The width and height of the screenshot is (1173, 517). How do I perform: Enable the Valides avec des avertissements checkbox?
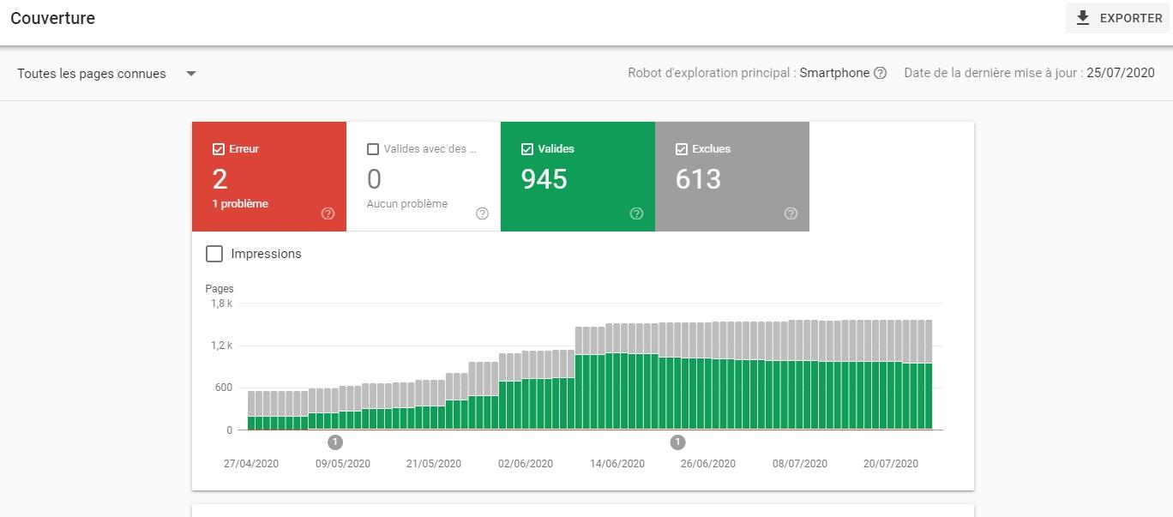click(x=373, y=148)
